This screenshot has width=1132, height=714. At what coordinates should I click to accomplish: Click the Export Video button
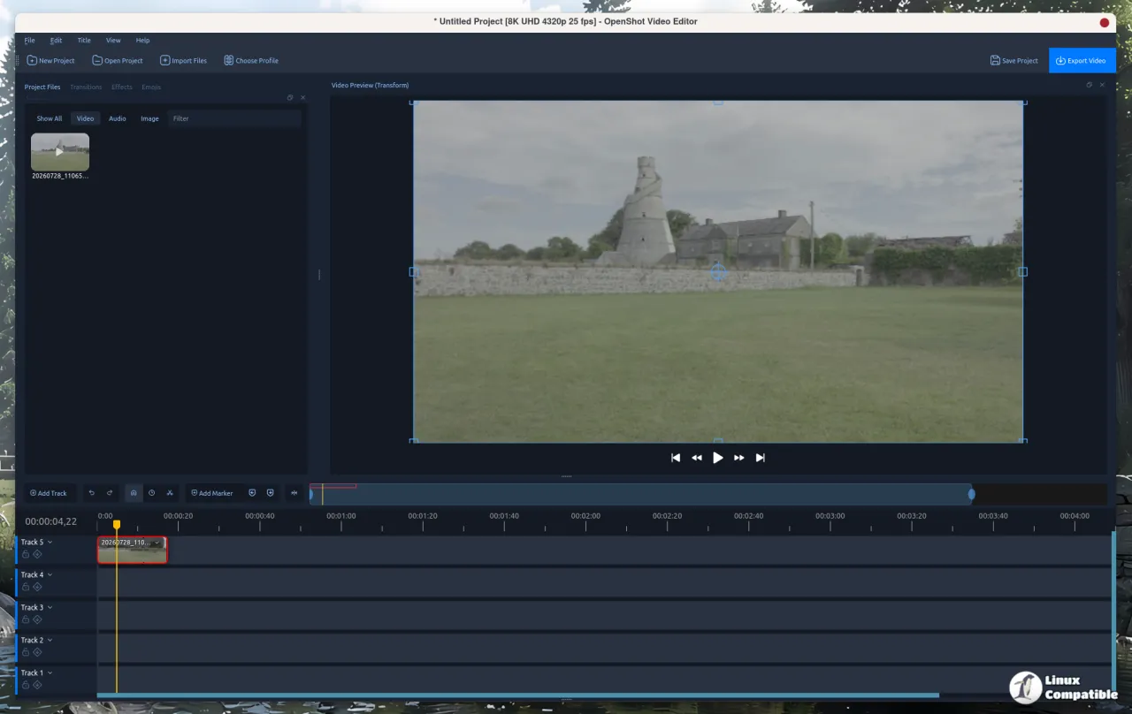click(1082, 61)
